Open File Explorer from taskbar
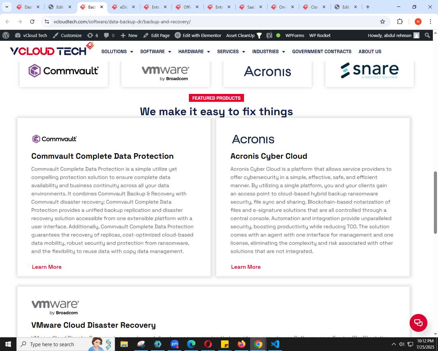Screen dimensions: 438x351 124,344
